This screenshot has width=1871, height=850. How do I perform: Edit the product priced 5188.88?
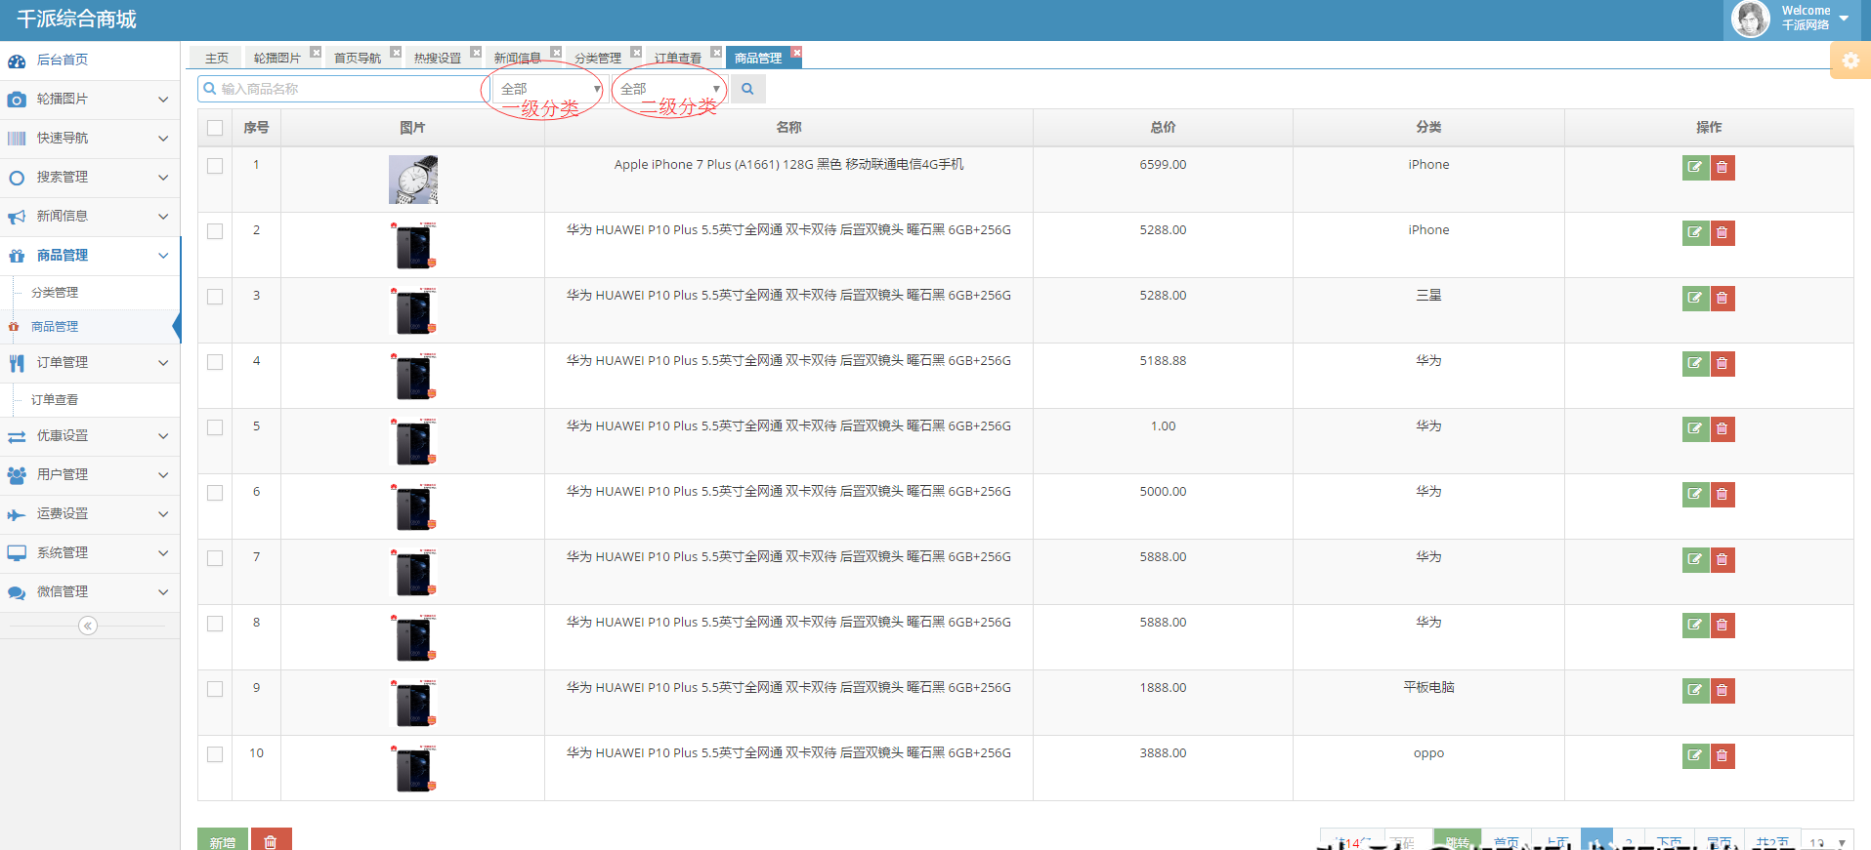pyautogui.click(x=1695, y=364)
